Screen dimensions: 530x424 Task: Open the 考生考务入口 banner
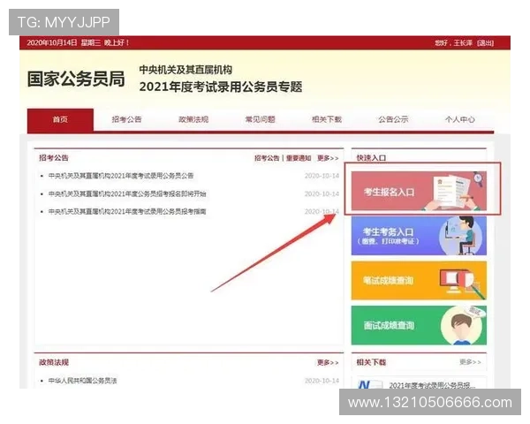point(419,236)
